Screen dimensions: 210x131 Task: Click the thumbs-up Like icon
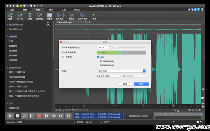click(x=189, y=9)
